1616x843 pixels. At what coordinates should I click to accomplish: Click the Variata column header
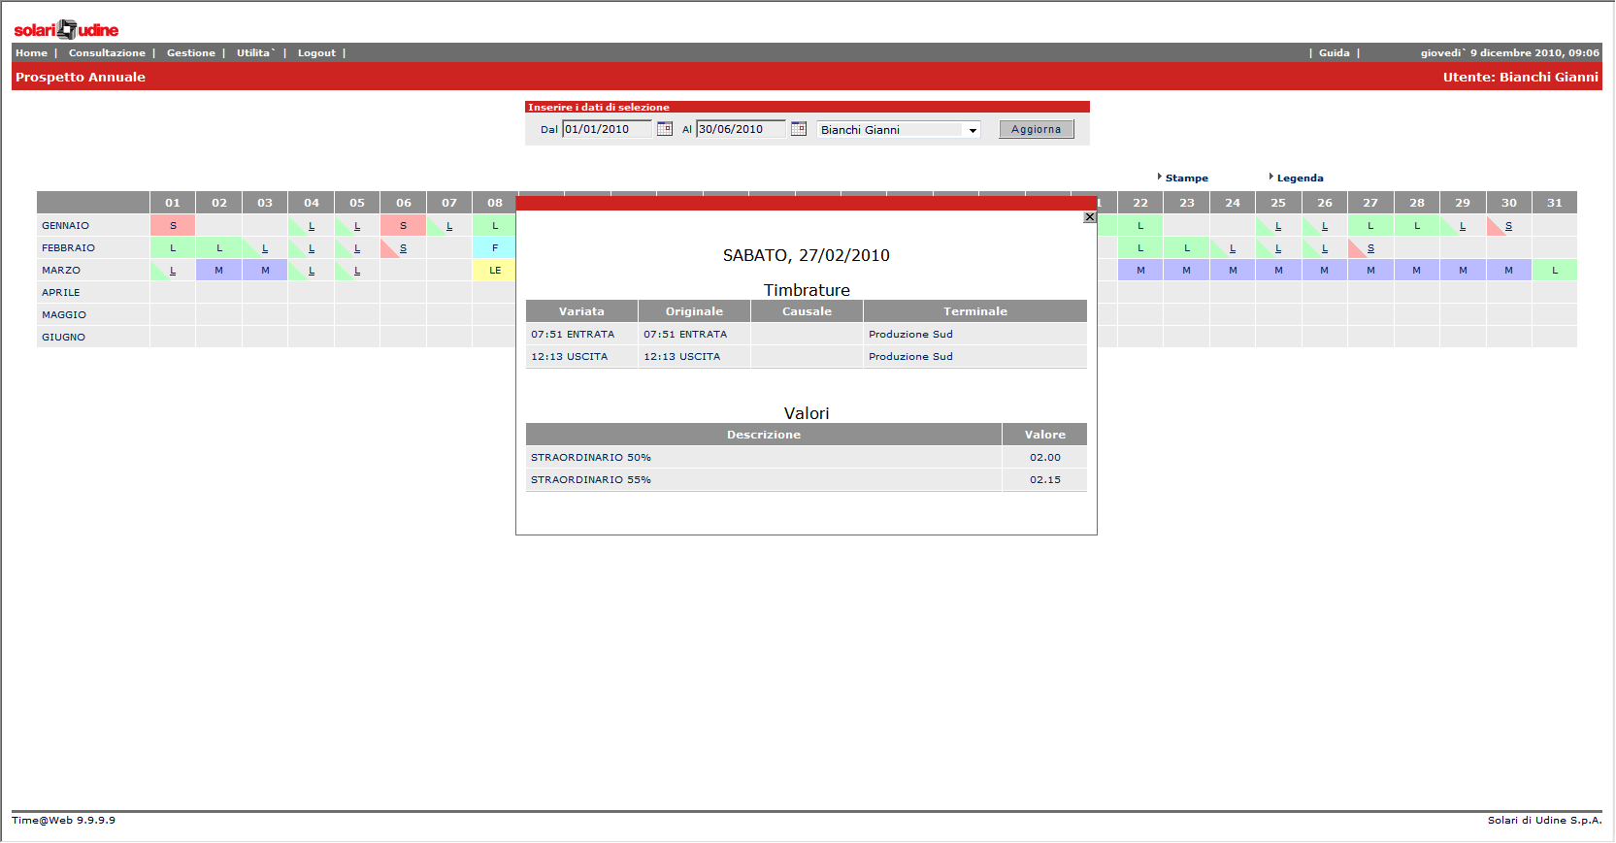(581, 311)
